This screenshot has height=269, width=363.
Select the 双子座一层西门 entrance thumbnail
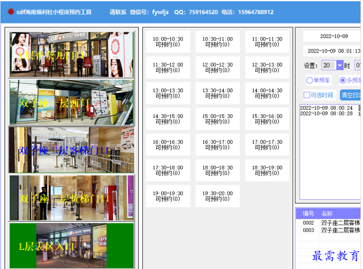coord(72,103)
